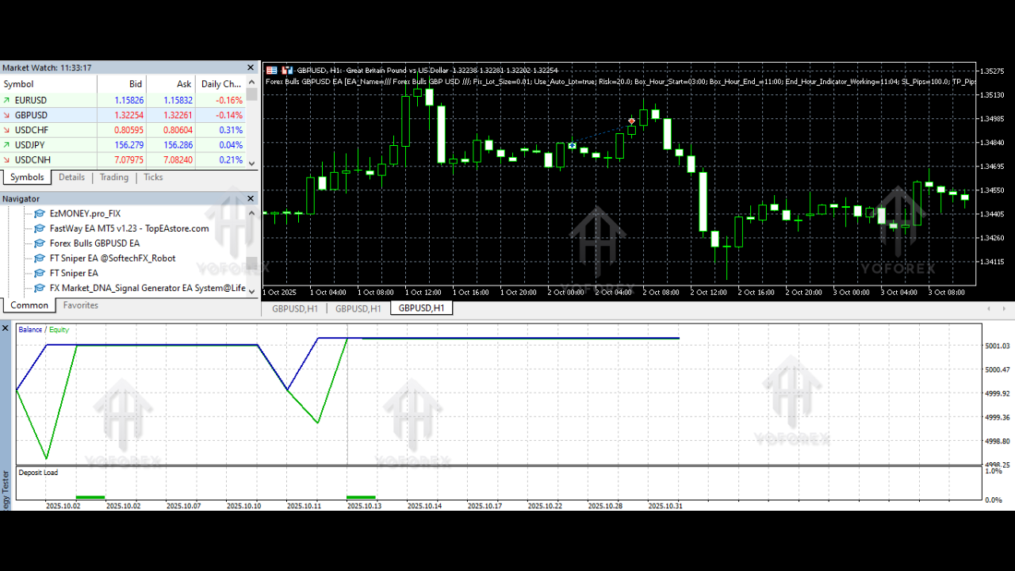Open the Market Watch scrollbar down arrow
The height and width of the screenshot is (571, 1015).
point(251,163)
